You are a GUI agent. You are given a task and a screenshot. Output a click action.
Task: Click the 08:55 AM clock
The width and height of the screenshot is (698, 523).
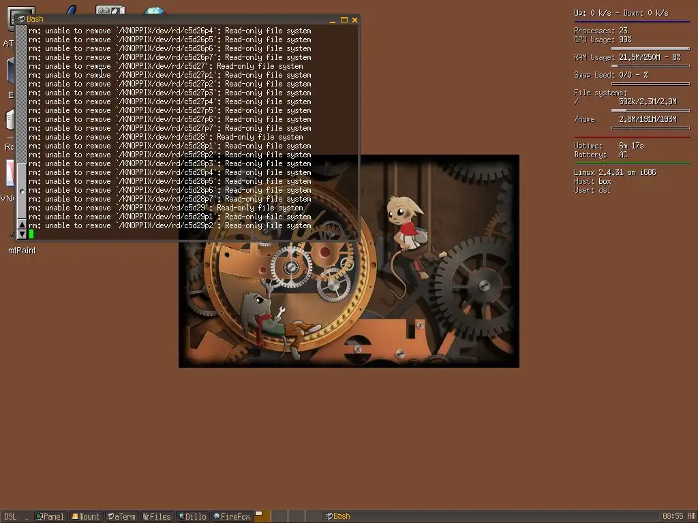(x=678, y=516)
